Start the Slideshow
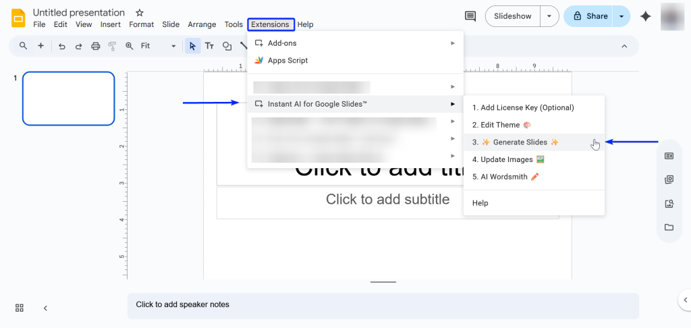This screenshot has width=691, height=328. tap(513, 16)
